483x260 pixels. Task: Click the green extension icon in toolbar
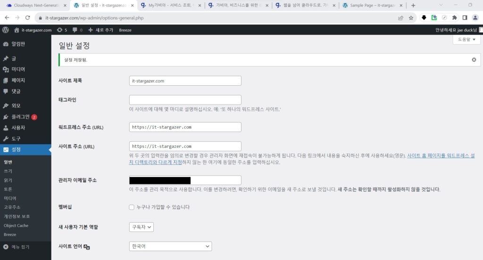(x=434, y=17)
